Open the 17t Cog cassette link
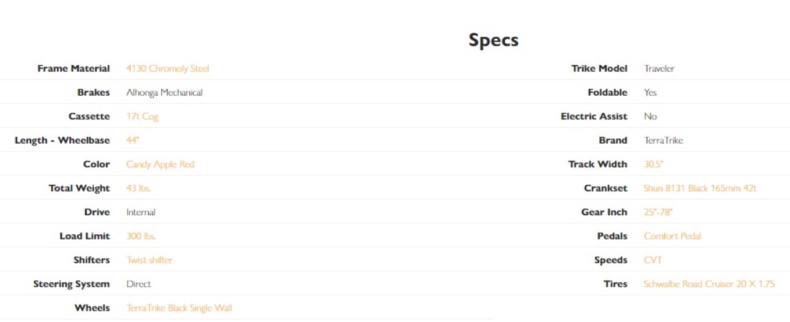 pyautogui.click(x=142, y=117)
